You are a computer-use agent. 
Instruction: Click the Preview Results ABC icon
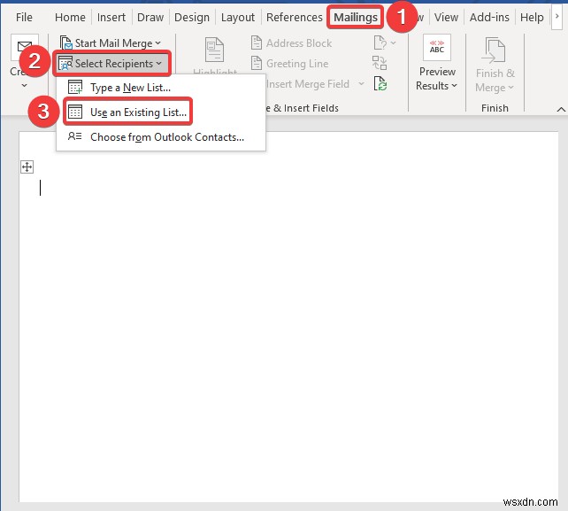(437, 48)
